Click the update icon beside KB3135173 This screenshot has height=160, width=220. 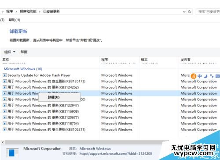click(5, 81)
